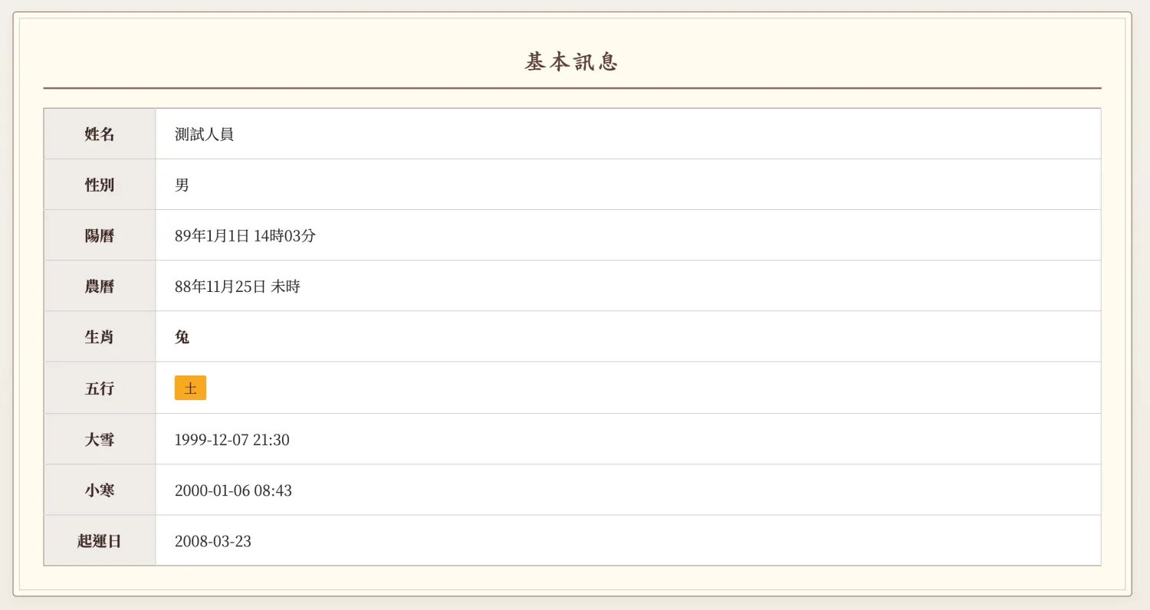
Task: Click the lunar date 88年11月25日 未時
Action: tap(237, 286)
